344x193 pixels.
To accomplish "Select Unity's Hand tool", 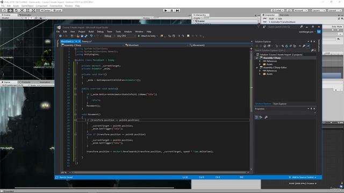I will click(4, 10).
